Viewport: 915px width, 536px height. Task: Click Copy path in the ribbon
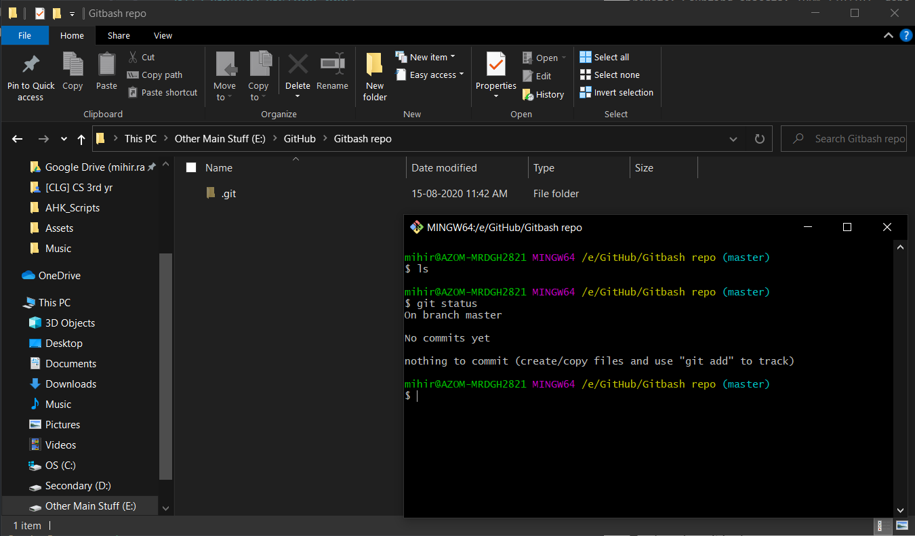pos(155,75)
